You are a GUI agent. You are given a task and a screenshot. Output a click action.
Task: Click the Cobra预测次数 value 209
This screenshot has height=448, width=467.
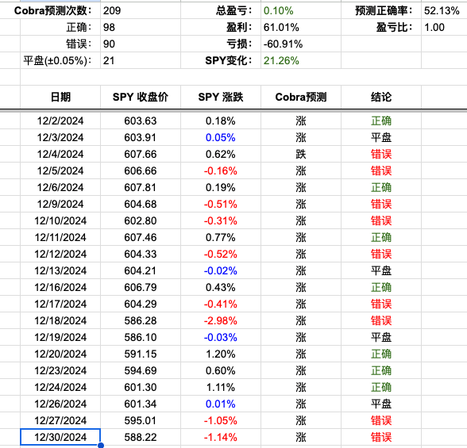click(112, 10)
